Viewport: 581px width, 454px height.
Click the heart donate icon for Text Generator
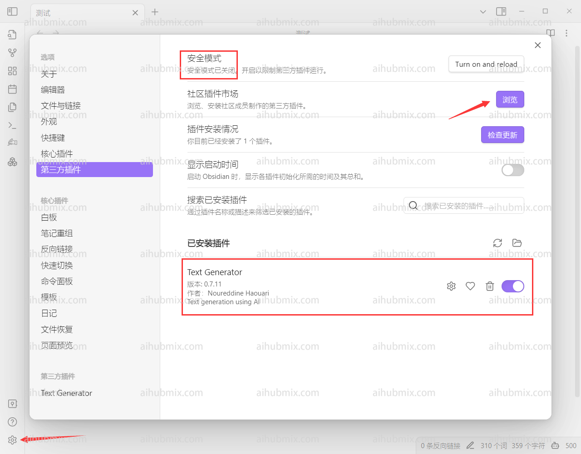470,286
